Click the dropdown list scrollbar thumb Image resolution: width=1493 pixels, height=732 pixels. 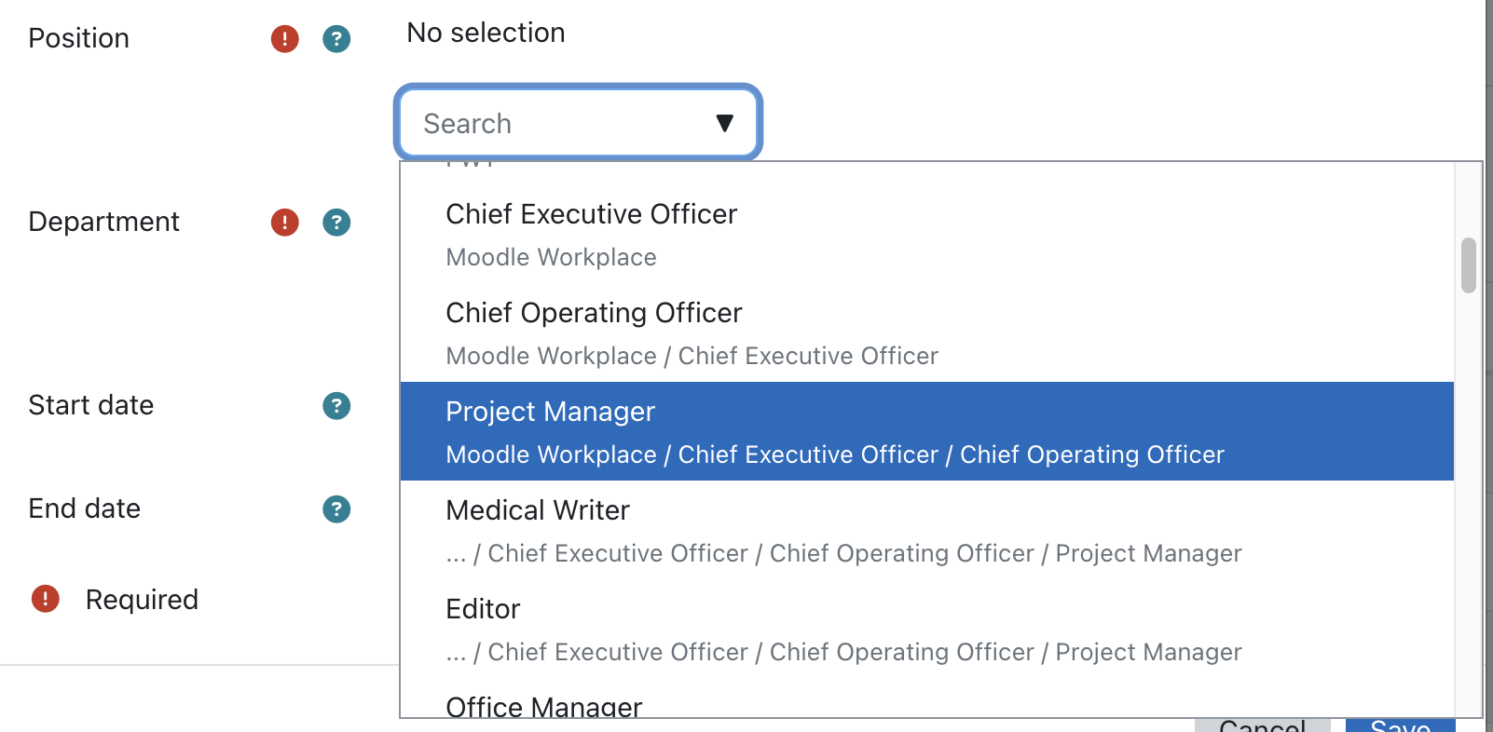click(x=1468, y=265)
